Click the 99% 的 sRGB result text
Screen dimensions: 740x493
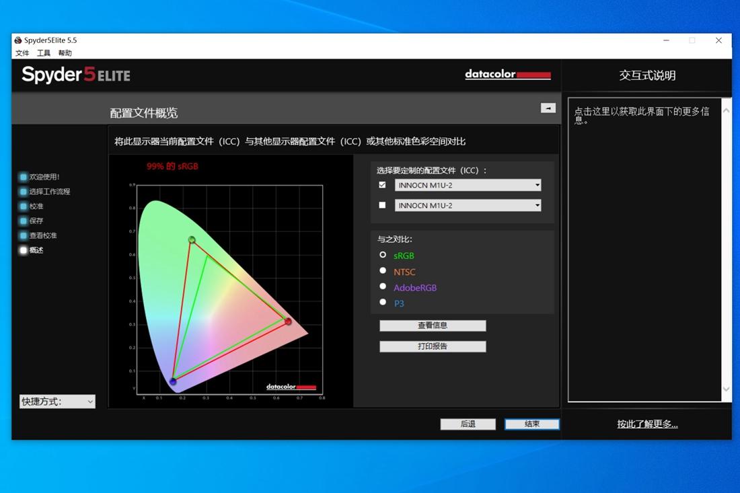click(x=172, y=166)
